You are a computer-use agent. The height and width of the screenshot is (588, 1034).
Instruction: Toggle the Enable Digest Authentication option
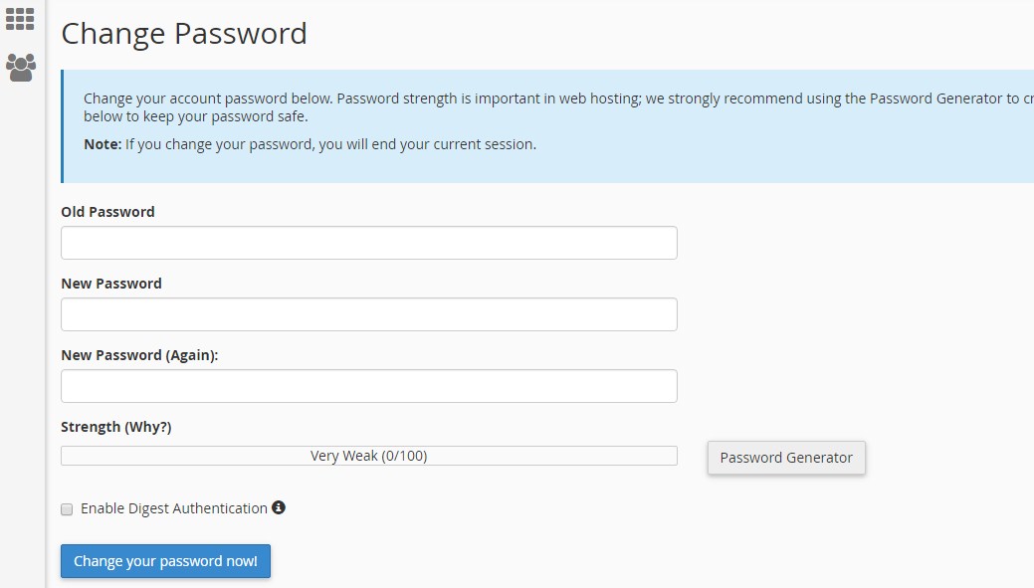[x=66, y=508]
